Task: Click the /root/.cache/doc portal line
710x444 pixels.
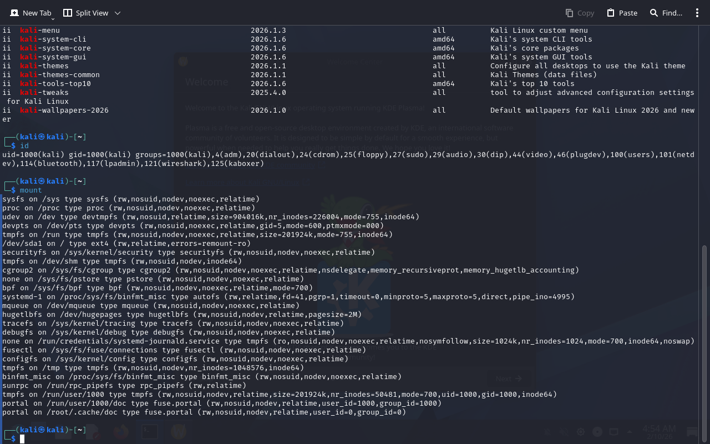Action: pos(204,412)
